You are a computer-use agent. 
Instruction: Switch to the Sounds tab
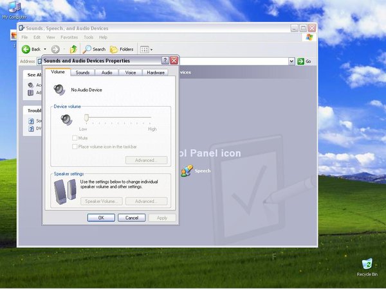click(x=82, y=73)
